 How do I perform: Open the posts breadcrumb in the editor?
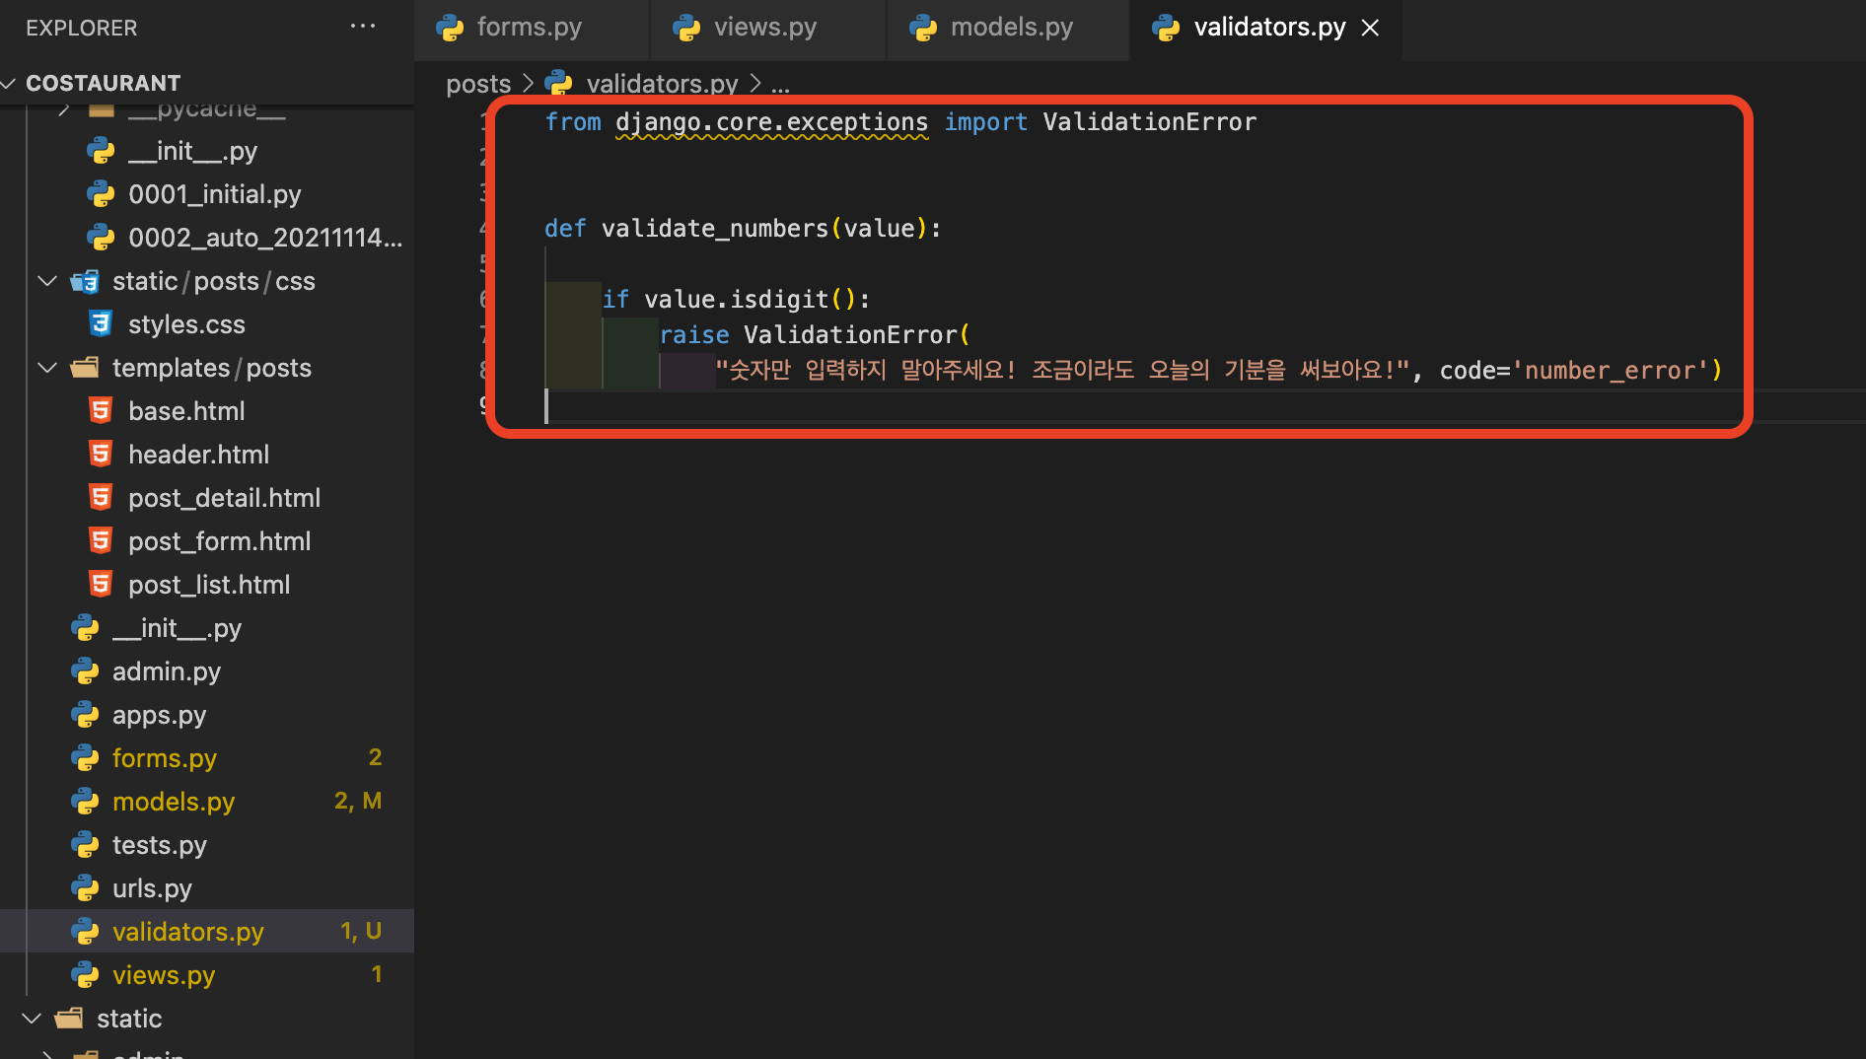point(477,83)
